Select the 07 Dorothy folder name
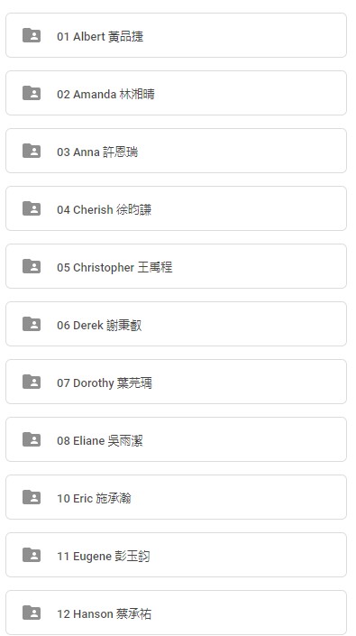 105,383
